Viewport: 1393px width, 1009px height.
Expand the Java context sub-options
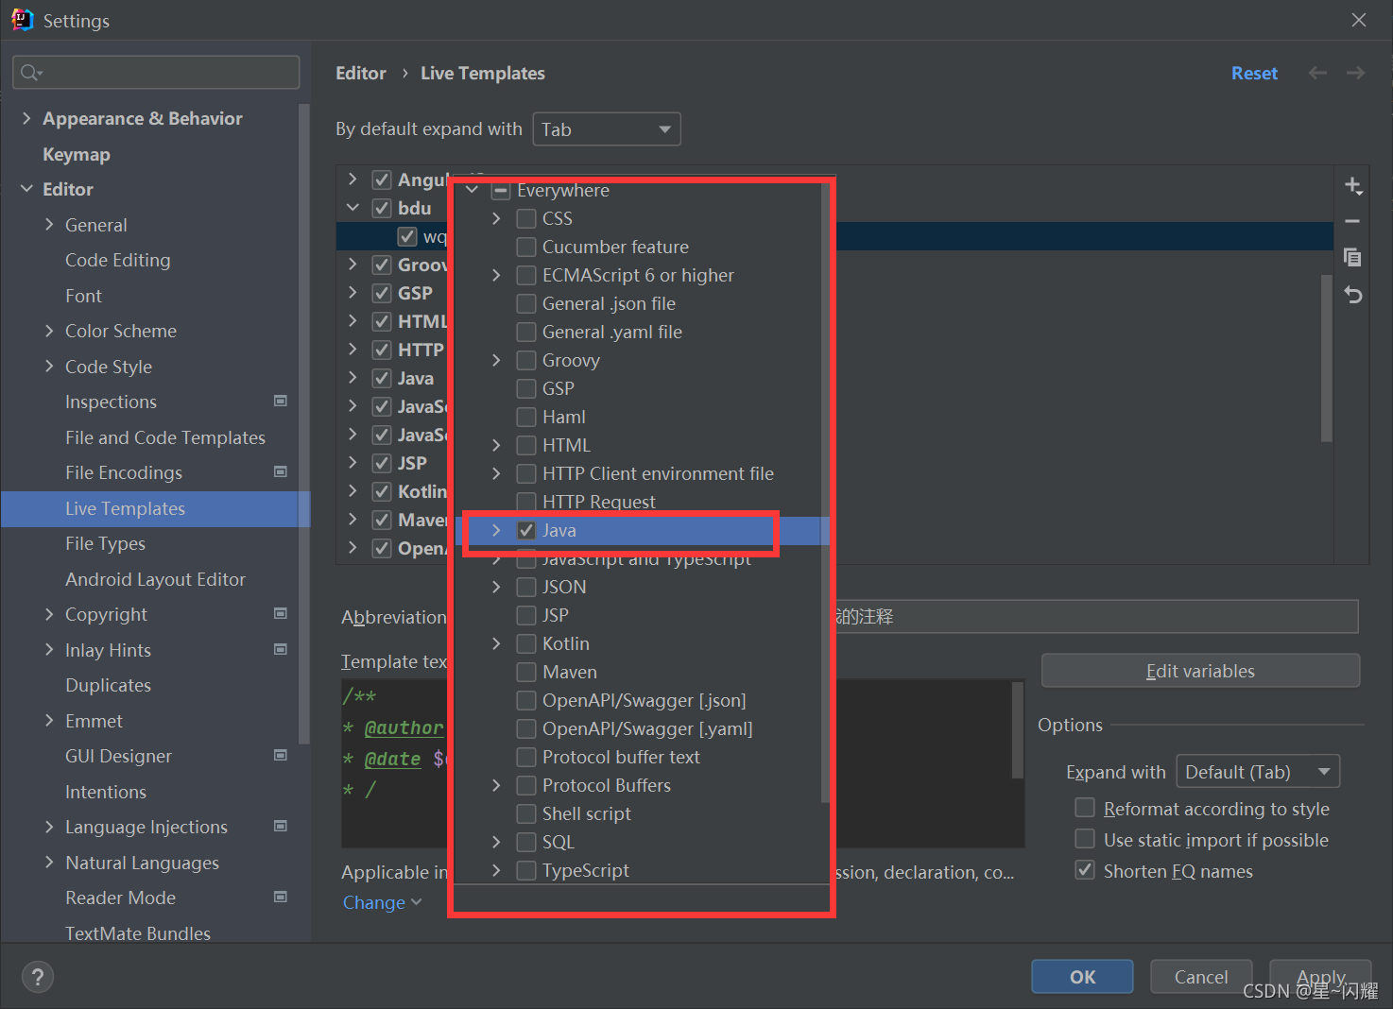click(496, 530)
